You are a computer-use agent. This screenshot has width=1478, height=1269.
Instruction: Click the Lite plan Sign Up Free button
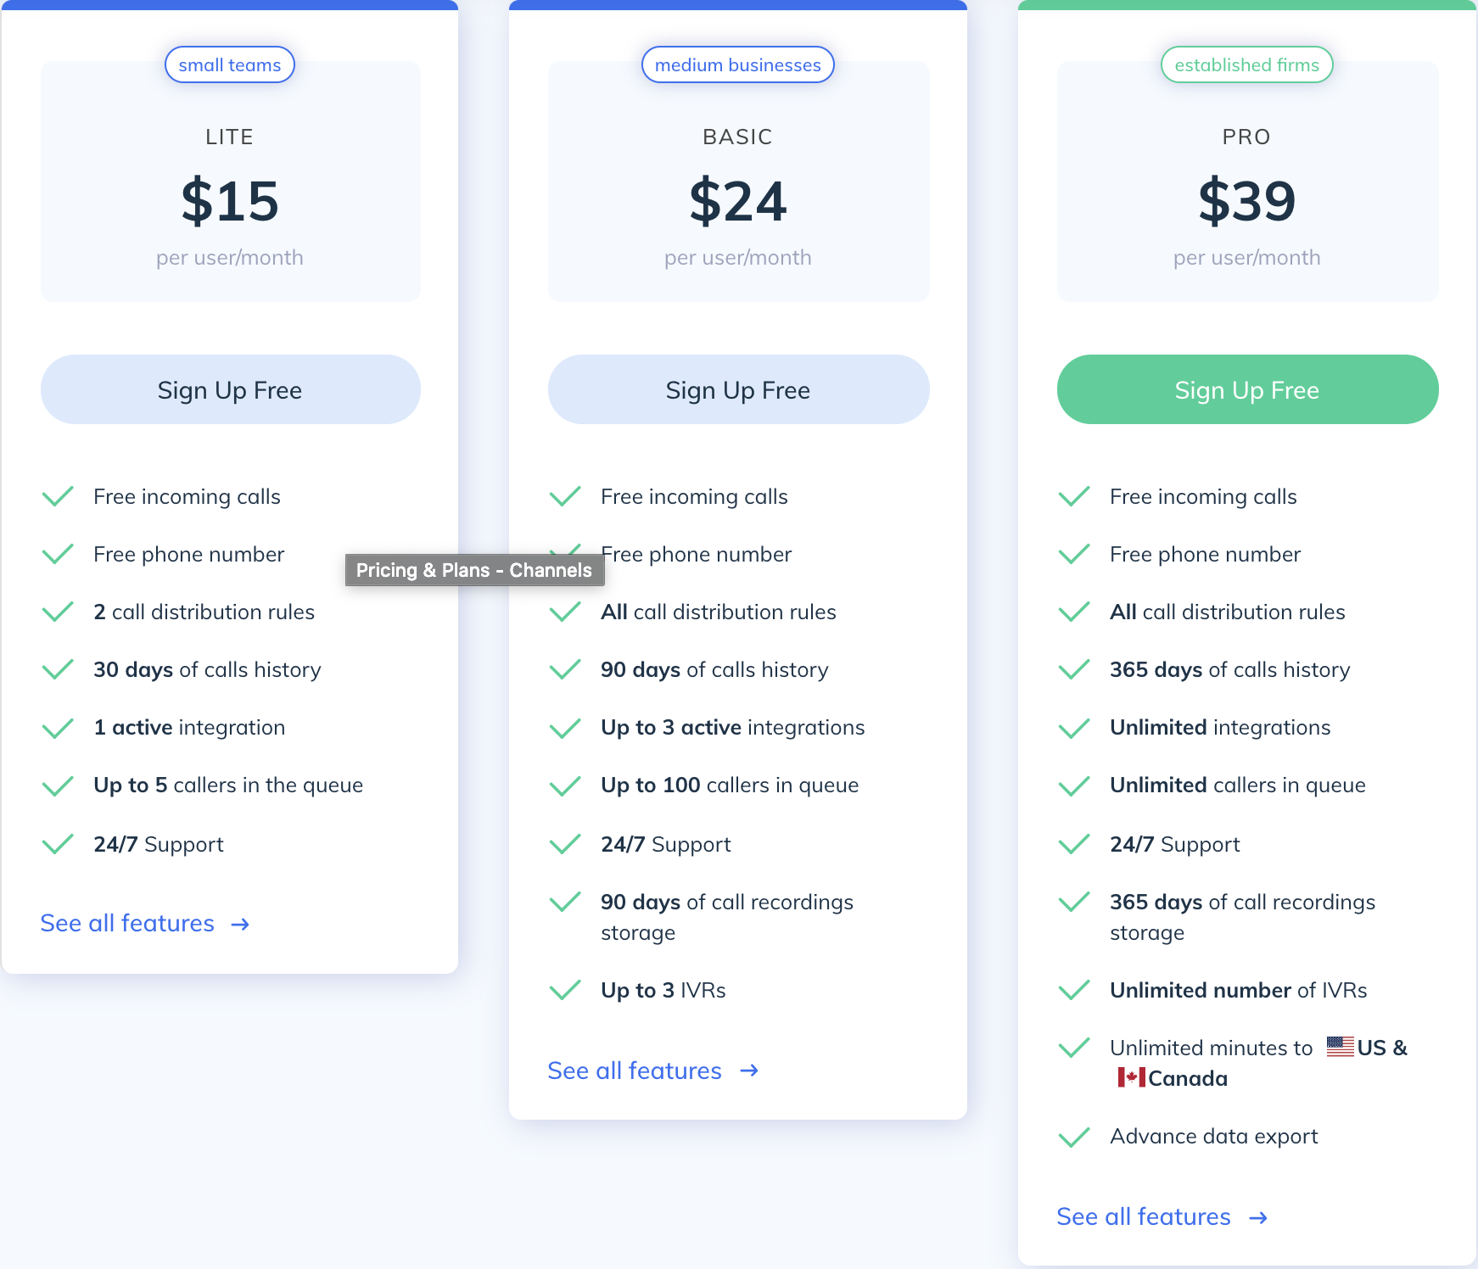point(230,389)
